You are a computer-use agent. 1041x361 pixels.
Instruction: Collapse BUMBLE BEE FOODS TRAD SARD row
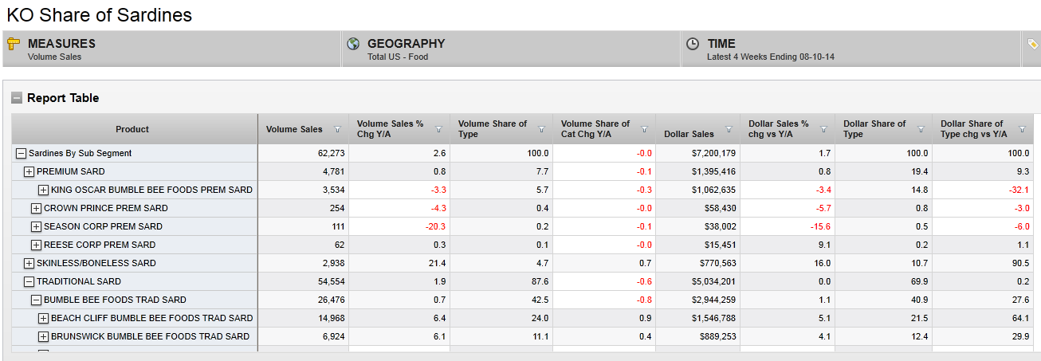click(36, 300)
